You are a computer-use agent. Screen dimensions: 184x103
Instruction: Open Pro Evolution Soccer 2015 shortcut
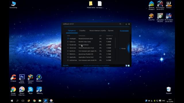[160, 5]
